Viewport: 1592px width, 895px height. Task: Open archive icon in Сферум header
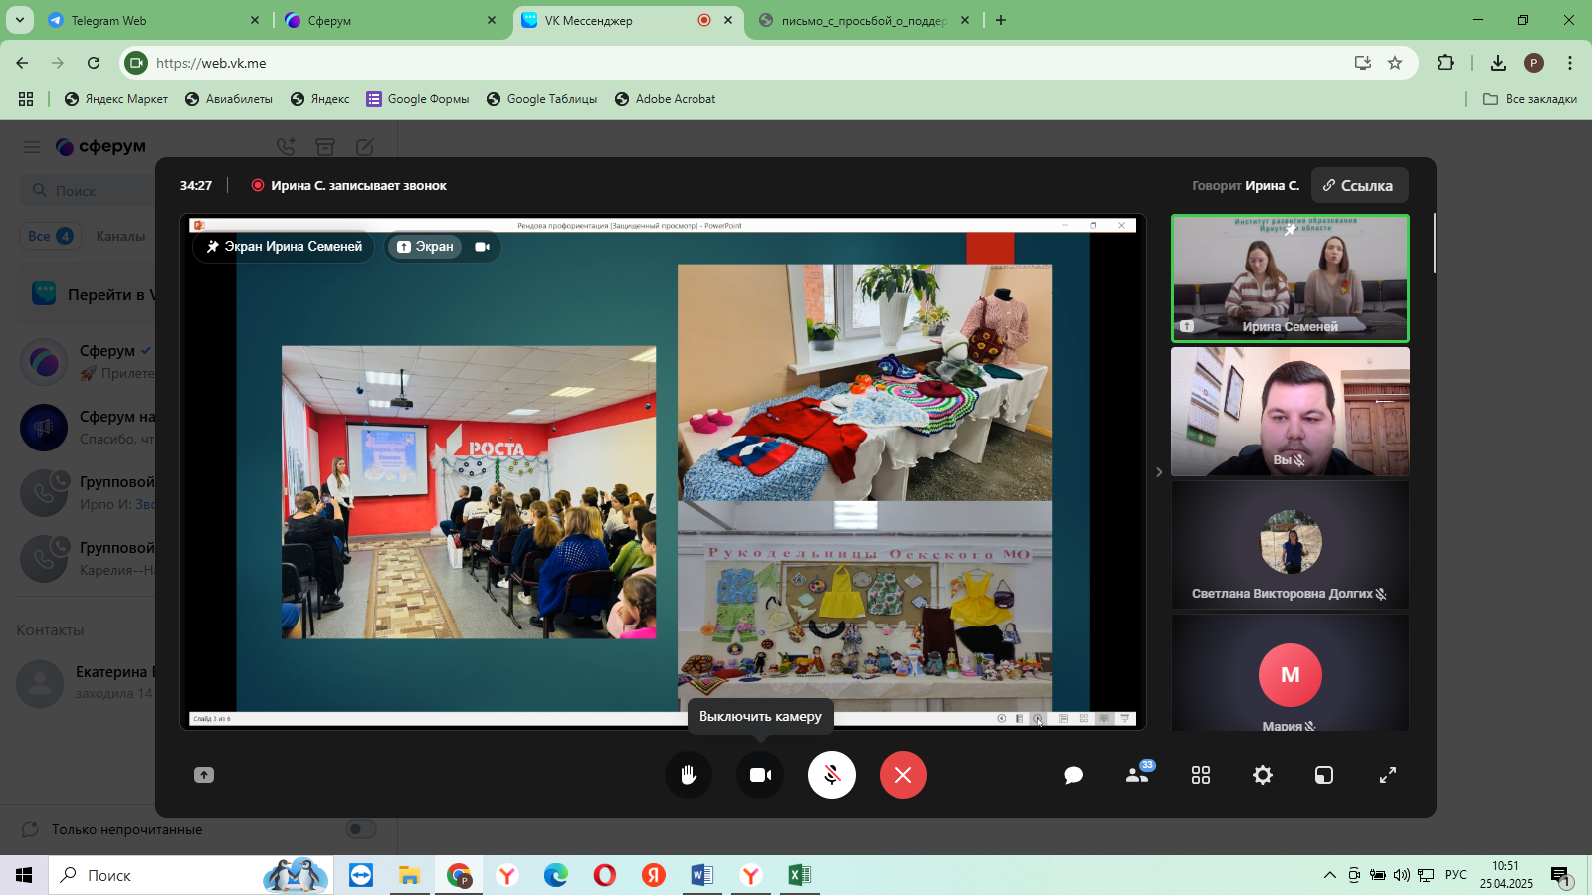pyautogui.click(x=325, y=147)
